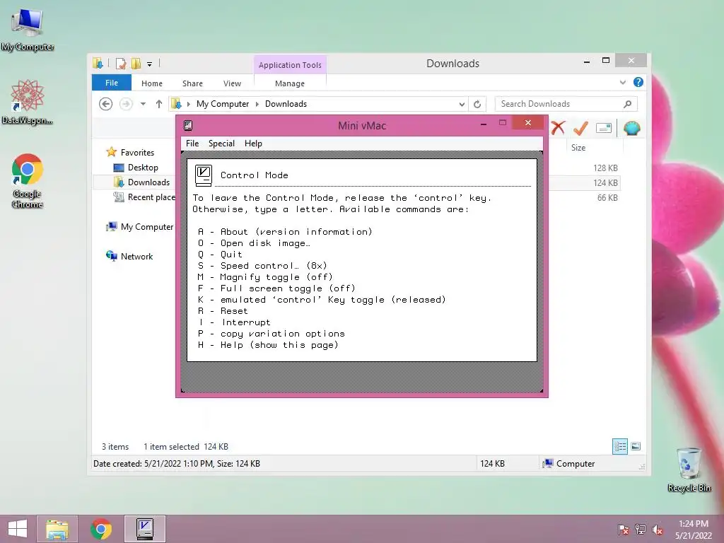The height and width of the screenshot is (543, 724).
Task: Refresh the Downloads folder
Action: pyautogui.click(x=477, y=105)
